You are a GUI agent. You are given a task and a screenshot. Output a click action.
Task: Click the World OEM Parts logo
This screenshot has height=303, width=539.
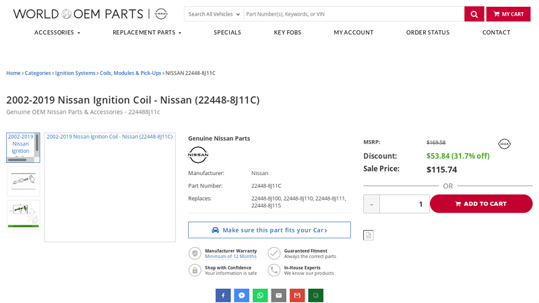pyautogui.click(x=90, y=14)
